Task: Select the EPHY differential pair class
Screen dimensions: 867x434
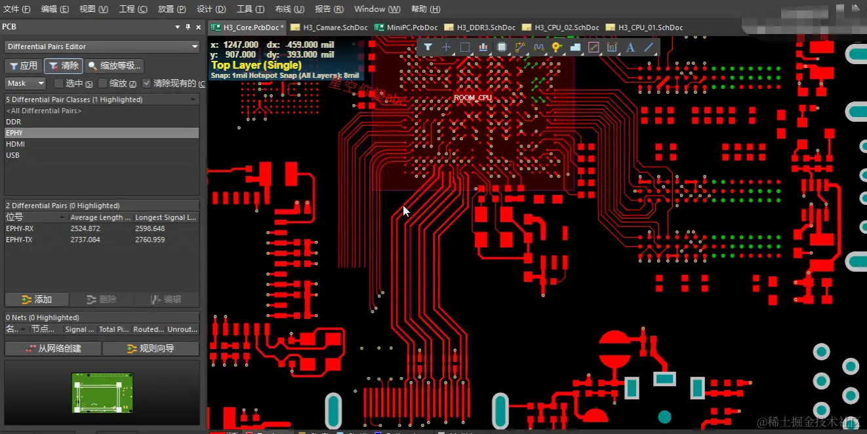Action: tap(102, 133)
